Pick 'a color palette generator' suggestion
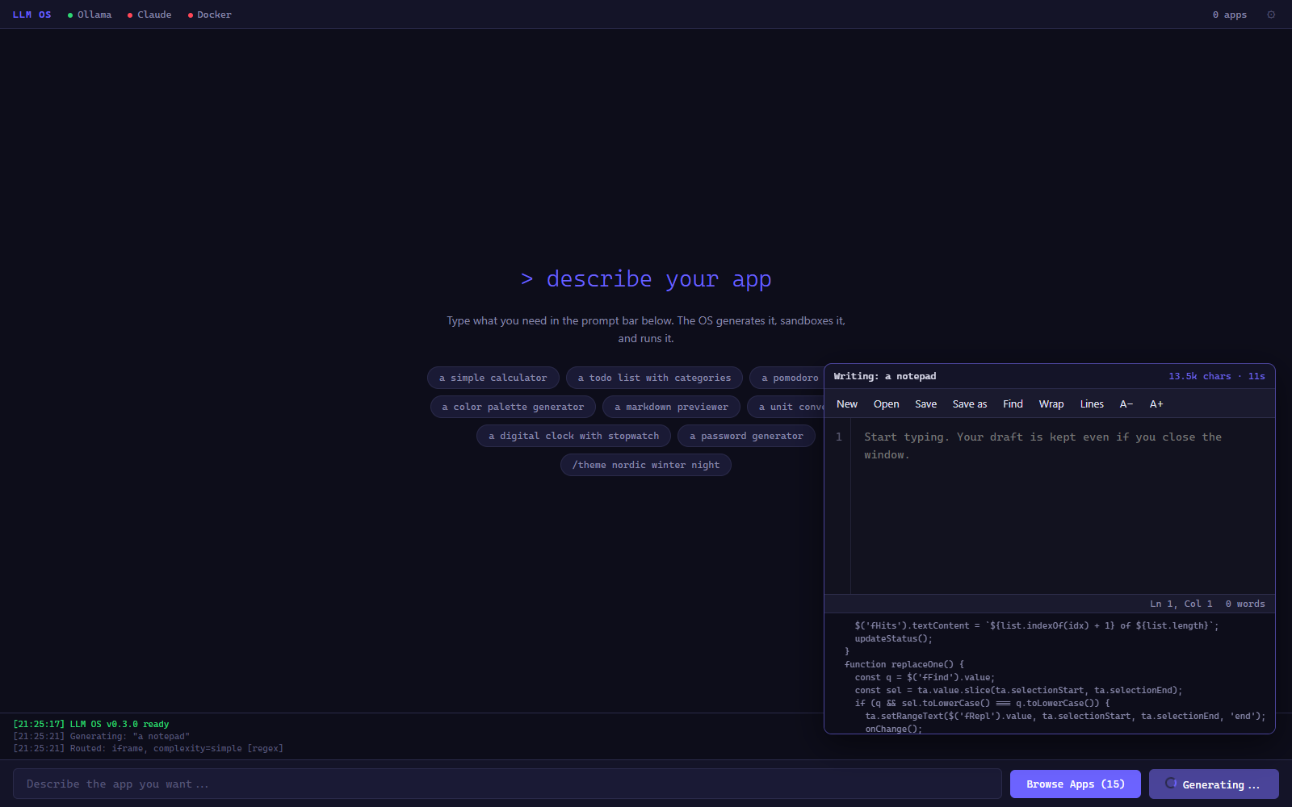Viewport: 1292px width, 807px height. click(x=513, y=407)
